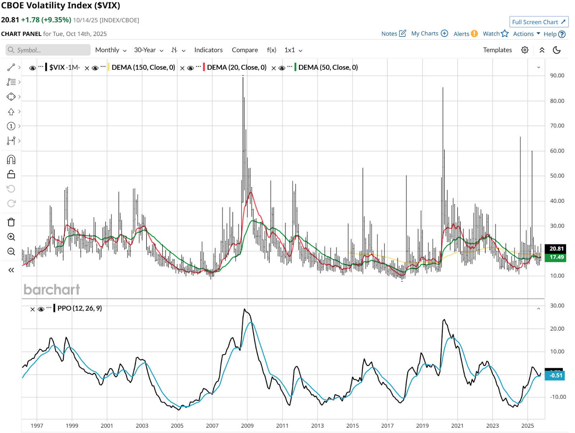This screenshot has height=433, width=575.
Task: Open the bar type dropdown
Action: pyautogui.click(x=178, y=50)
